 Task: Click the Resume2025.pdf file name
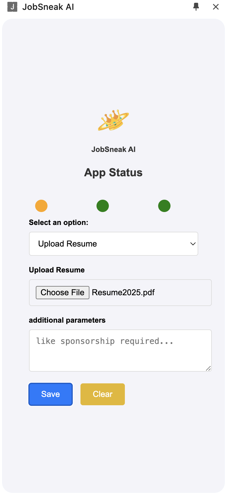point(123,292)
